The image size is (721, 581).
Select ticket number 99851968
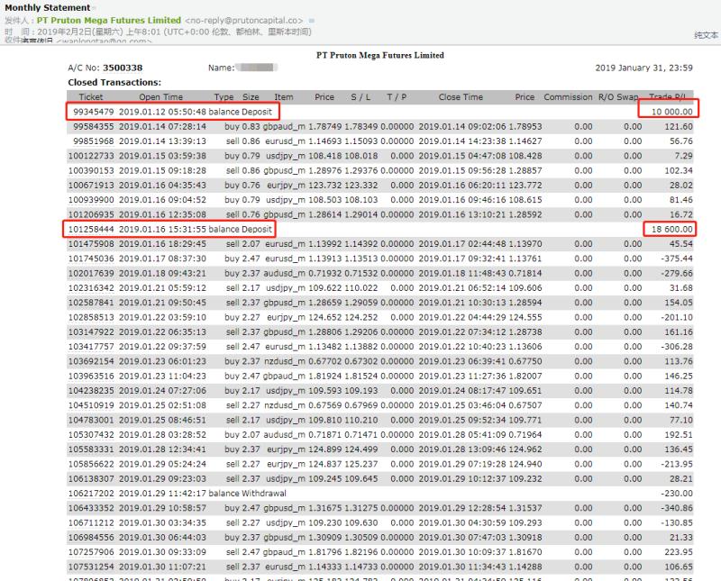[x=94, y=141]
